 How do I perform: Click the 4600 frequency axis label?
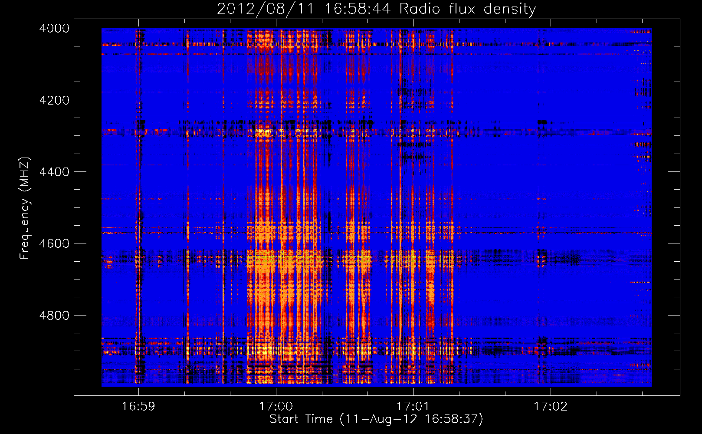click(54, 243)
